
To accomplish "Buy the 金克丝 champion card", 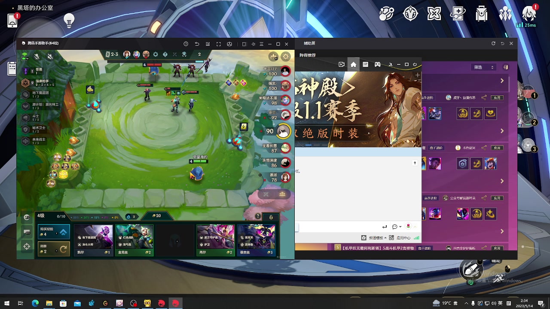I will [134, 240].
